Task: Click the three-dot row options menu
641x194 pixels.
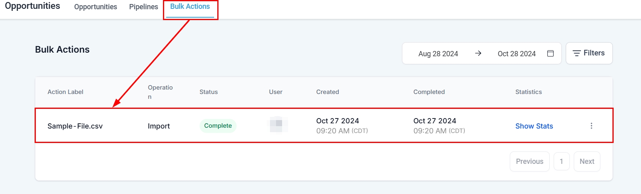Action: tap(591, 126)
